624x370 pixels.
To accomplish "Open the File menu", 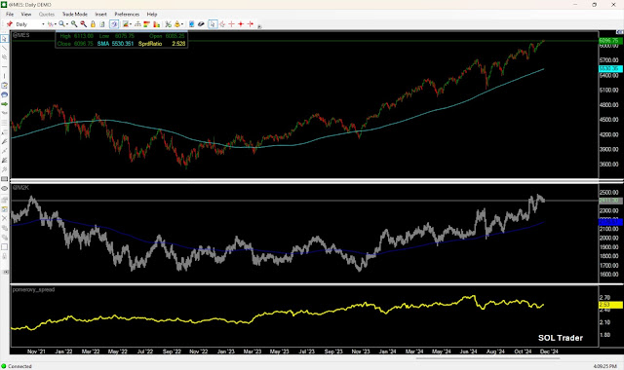I will [10, 15].
